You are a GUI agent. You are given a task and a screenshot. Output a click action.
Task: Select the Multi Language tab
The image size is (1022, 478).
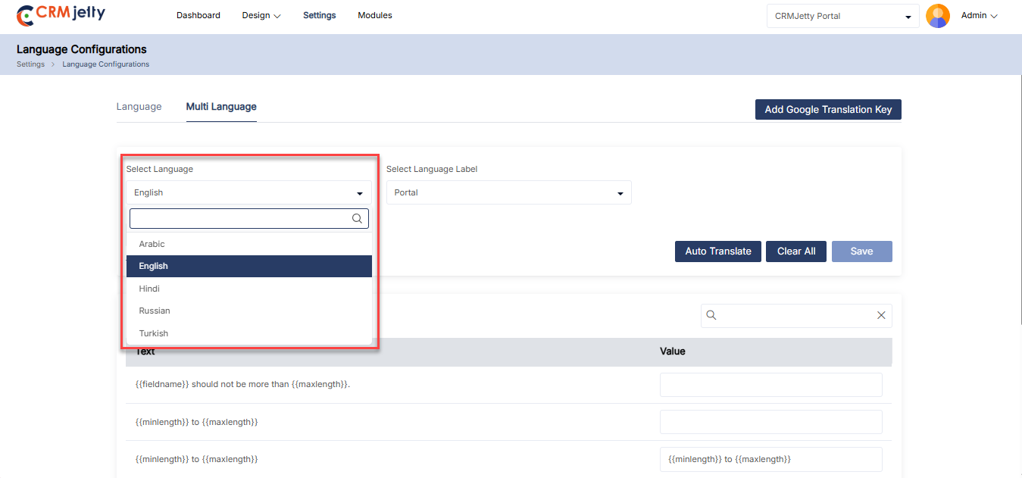[221, 107]
